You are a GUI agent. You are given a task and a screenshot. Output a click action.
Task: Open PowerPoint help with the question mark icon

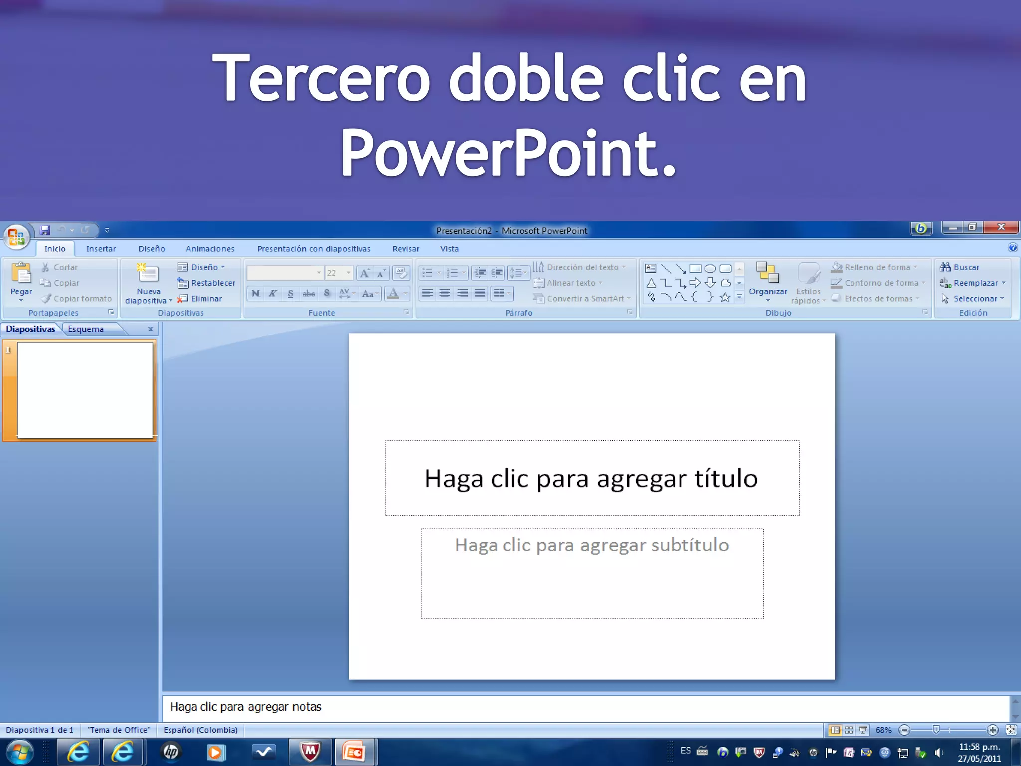1012,248
